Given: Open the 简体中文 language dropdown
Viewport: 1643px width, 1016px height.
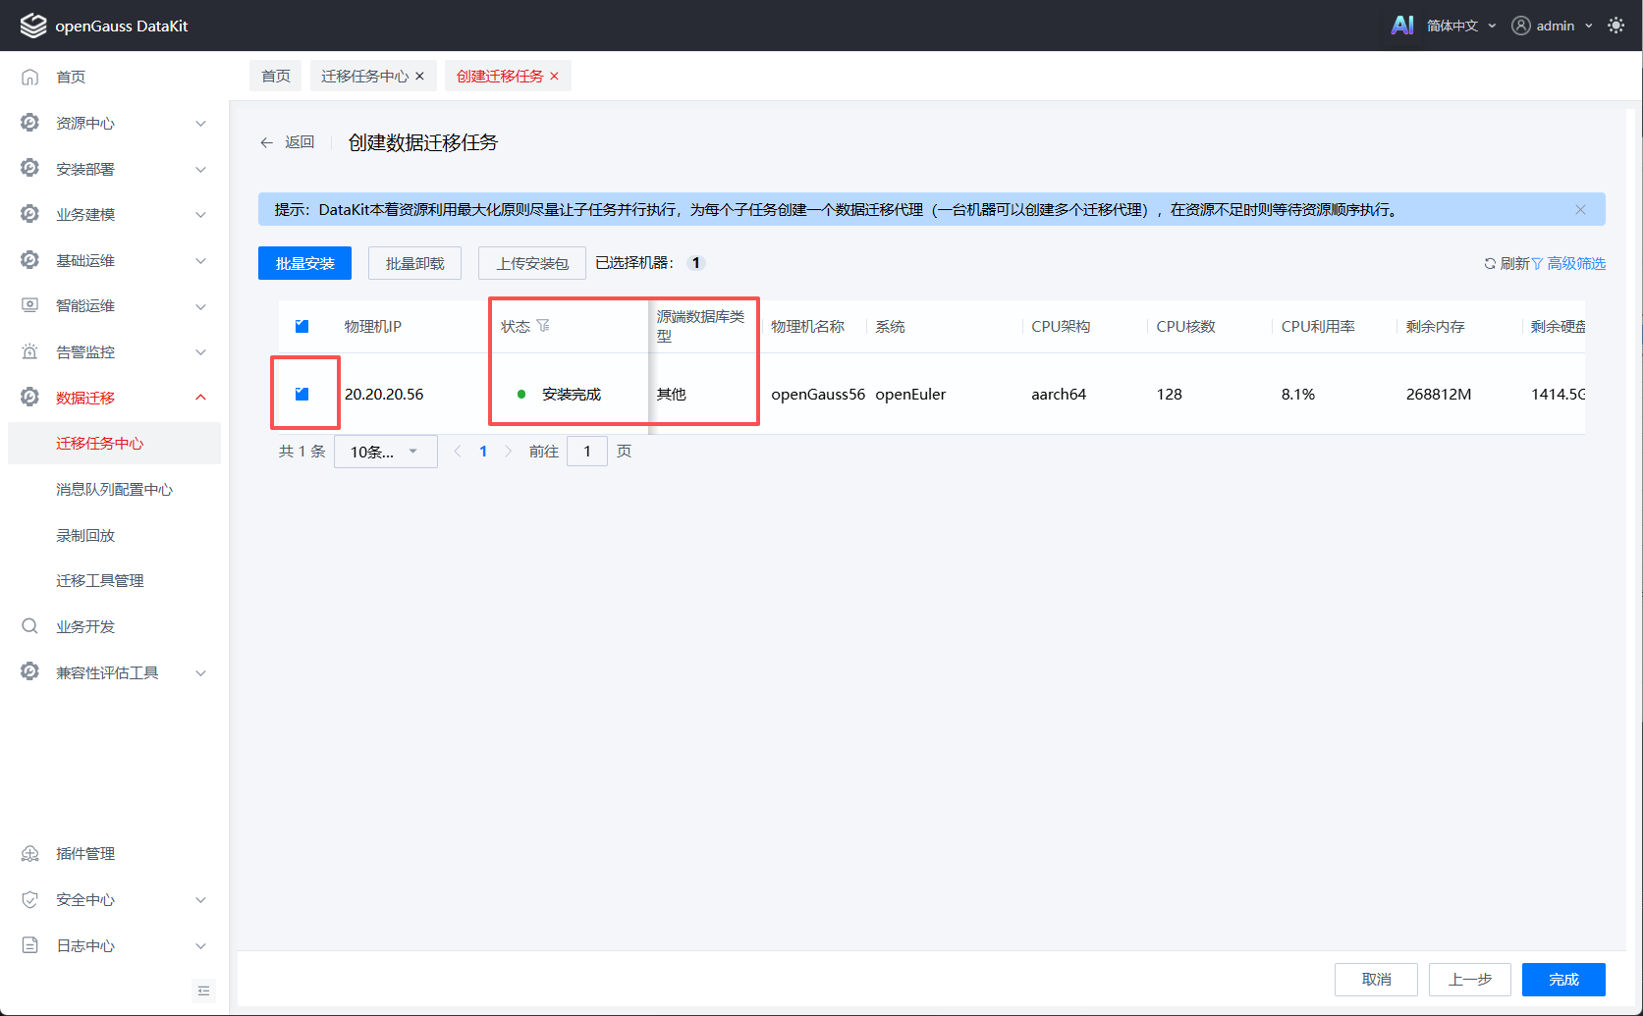Looking at the screenshot, I should pyautogui.click(x=1461, y=26).
